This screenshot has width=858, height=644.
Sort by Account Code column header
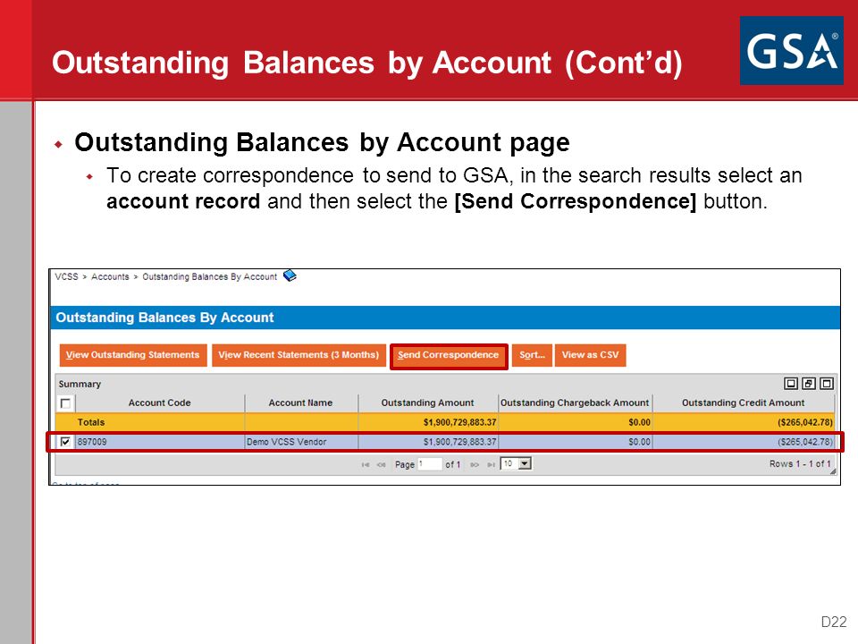159,402
